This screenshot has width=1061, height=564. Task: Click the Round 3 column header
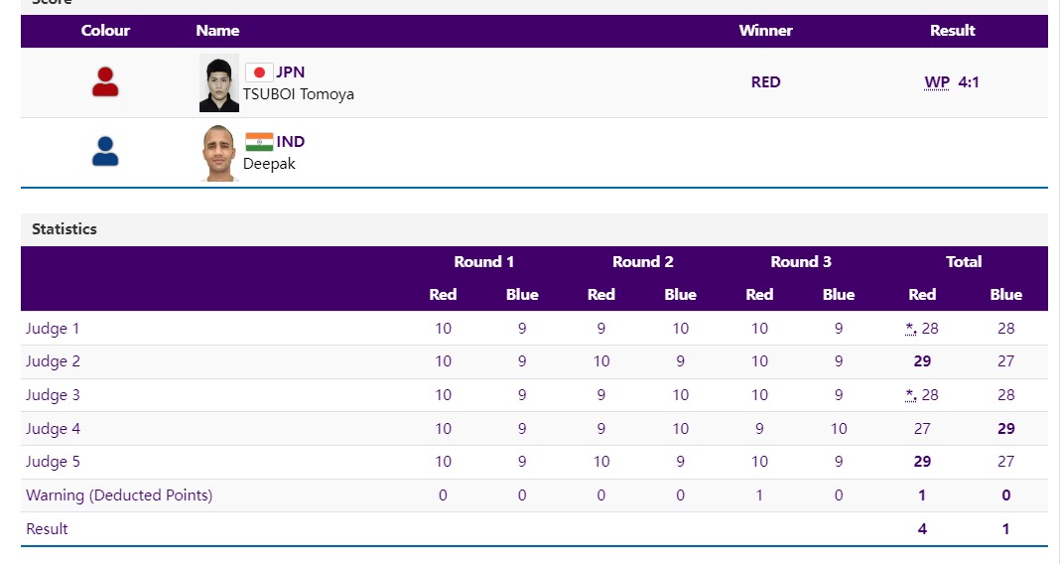(x=800, y=262)
